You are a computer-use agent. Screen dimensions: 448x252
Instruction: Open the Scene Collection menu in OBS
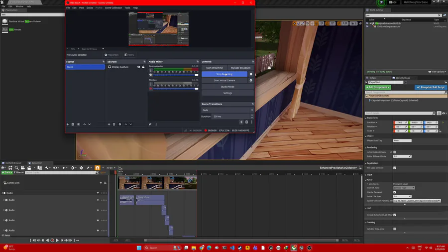(x=113, y=8)
